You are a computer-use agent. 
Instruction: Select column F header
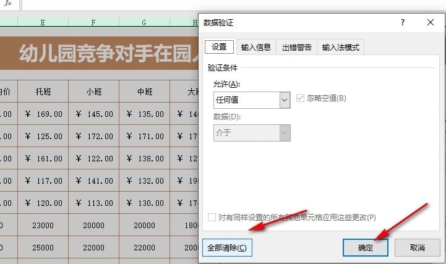pos(93,22)
